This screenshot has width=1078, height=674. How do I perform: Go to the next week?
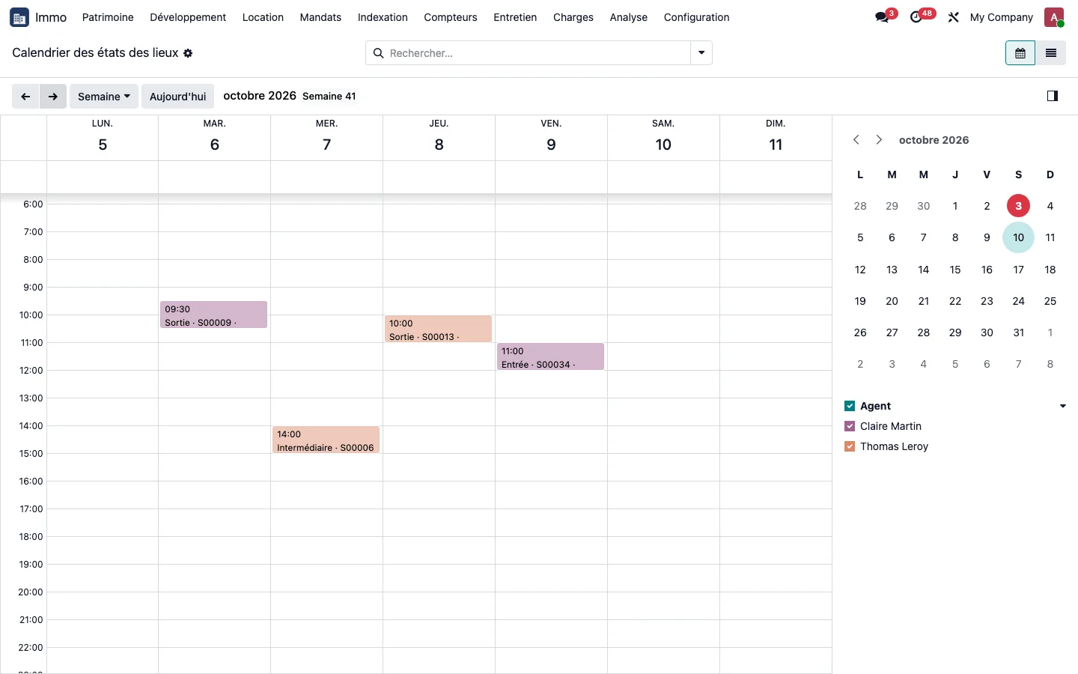click(x=53, y=97)
